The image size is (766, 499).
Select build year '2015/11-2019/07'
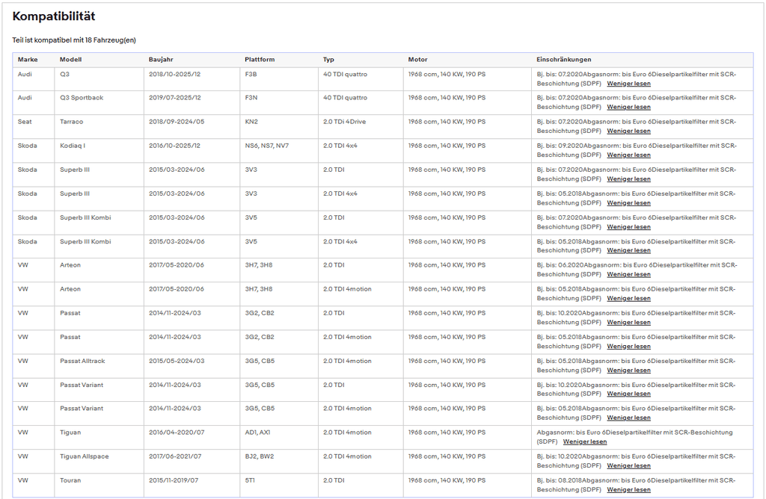point(174,480)
